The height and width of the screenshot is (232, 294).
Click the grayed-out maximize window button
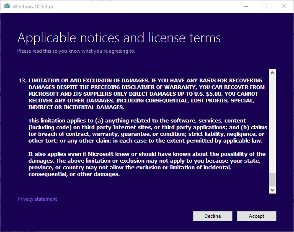coord(265,6)
